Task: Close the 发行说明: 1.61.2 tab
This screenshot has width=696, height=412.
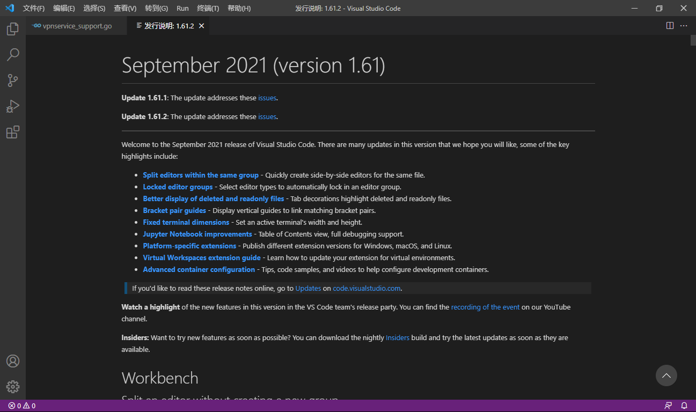Action: click(202, 25)
